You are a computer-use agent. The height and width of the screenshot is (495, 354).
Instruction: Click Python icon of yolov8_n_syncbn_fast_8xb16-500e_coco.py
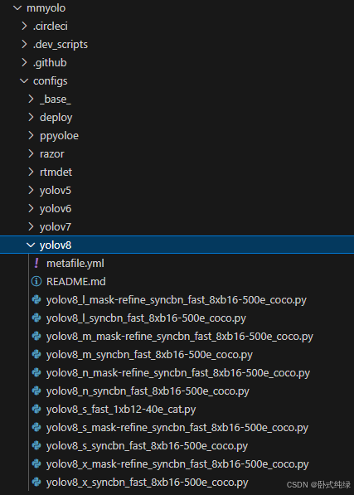coord(36,391)
